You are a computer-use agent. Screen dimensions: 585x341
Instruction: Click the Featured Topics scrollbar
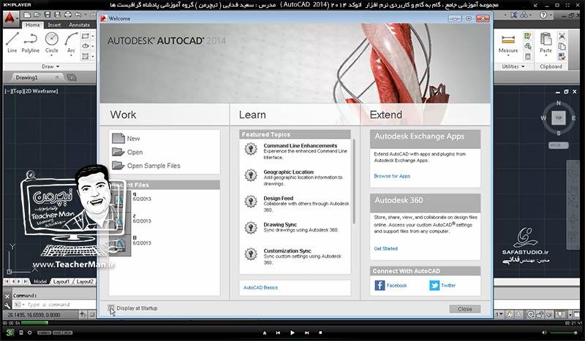click(x=353, y=183)
